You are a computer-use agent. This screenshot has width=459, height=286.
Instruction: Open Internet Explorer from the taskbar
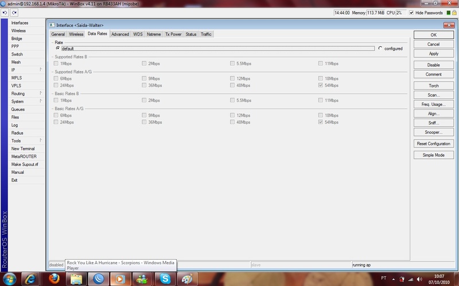(x=30, y=279)
